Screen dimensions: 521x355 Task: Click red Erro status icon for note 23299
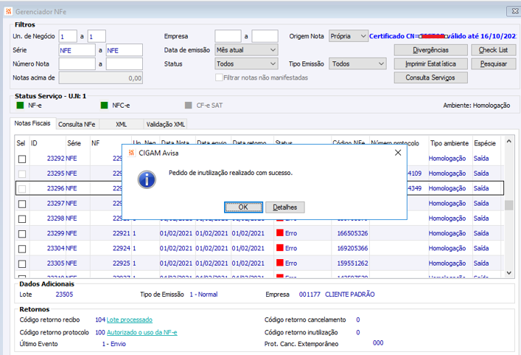[279, 233]
